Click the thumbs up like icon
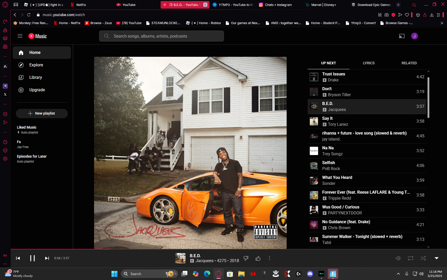This screenshot has height=280, width=447. [x=258, y=258]
